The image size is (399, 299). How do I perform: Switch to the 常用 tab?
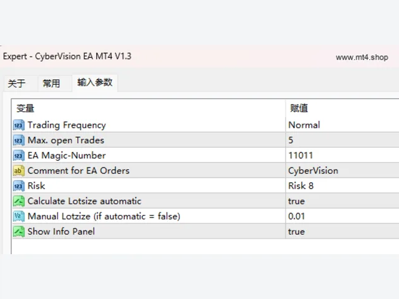[x=51, y=83]
